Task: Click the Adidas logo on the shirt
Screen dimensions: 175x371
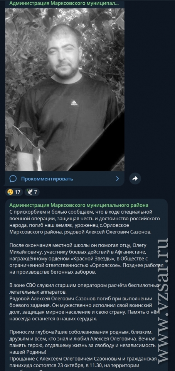Action: [74, 103]
